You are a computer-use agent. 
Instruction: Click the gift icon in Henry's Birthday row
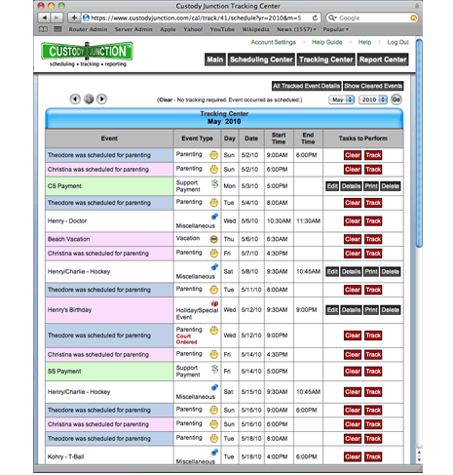point(214,303)
